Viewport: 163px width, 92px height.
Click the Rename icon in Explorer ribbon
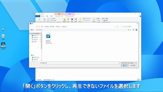point(76,19)
